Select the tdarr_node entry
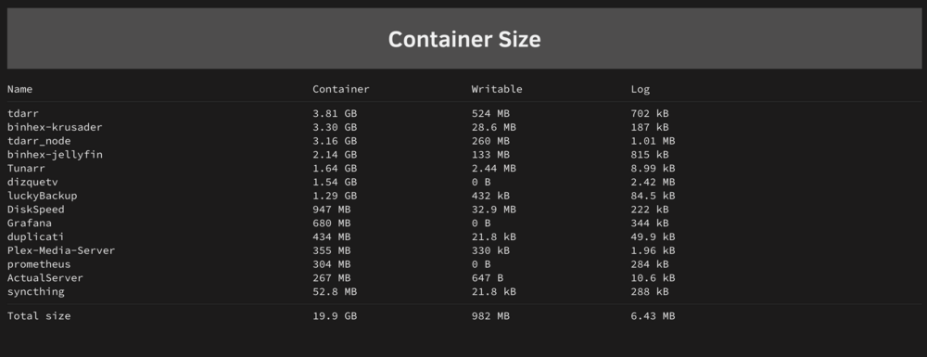Viewport: 927px width, 357px height. pyautogui.click(x=38, y=141)
